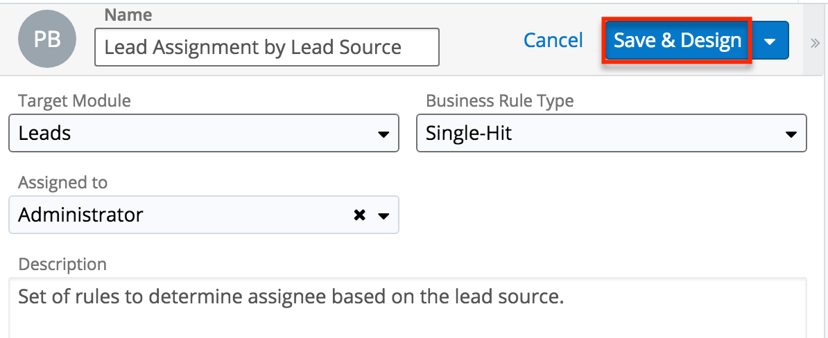Click the caret arrow in Target Module field
The image size is (828, 338).
(383, 134)
